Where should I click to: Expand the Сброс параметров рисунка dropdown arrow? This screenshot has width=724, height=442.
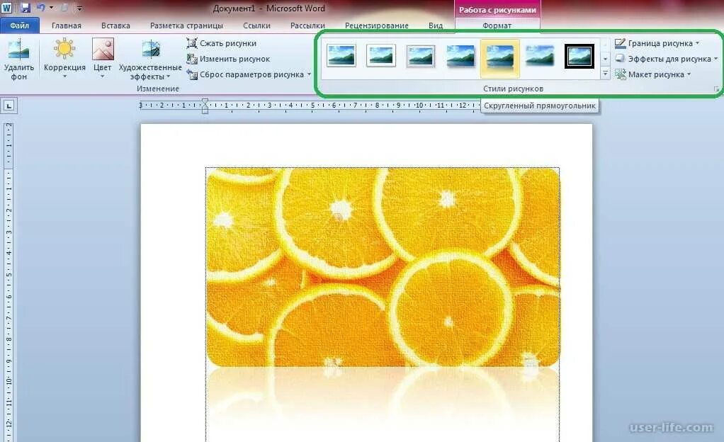click(309, 74)
